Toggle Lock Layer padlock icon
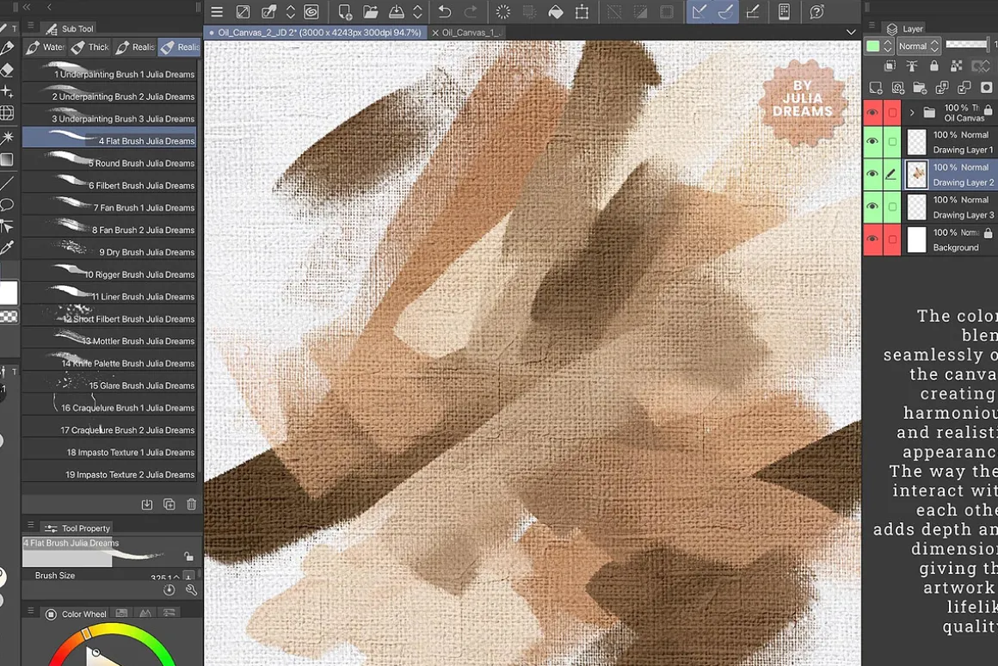998x666 pixels. tap(933, 65)
